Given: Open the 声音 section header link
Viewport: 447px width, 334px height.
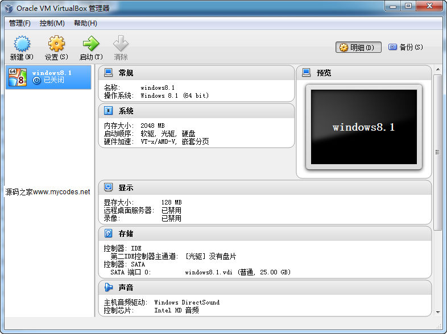Looking at the screenshot, I should pyautogui.click(x=126, y=287).
